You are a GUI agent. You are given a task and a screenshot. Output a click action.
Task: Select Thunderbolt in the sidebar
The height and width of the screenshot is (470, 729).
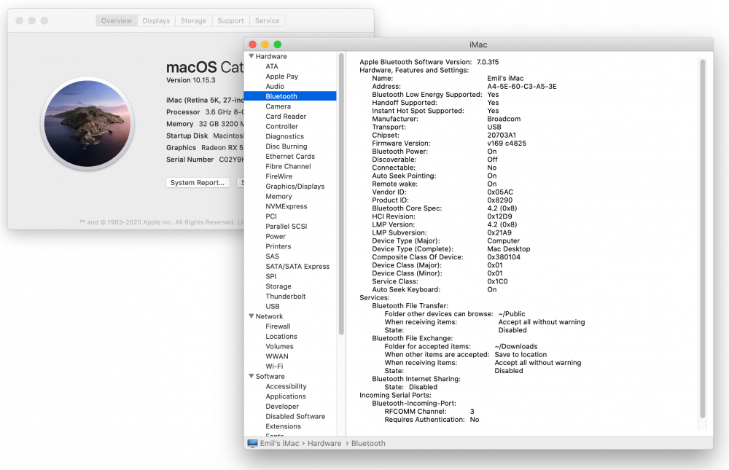(x=286, y=296)
